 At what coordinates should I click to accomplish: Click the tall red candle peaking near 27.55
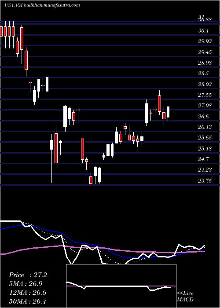[x=159, y=103]
